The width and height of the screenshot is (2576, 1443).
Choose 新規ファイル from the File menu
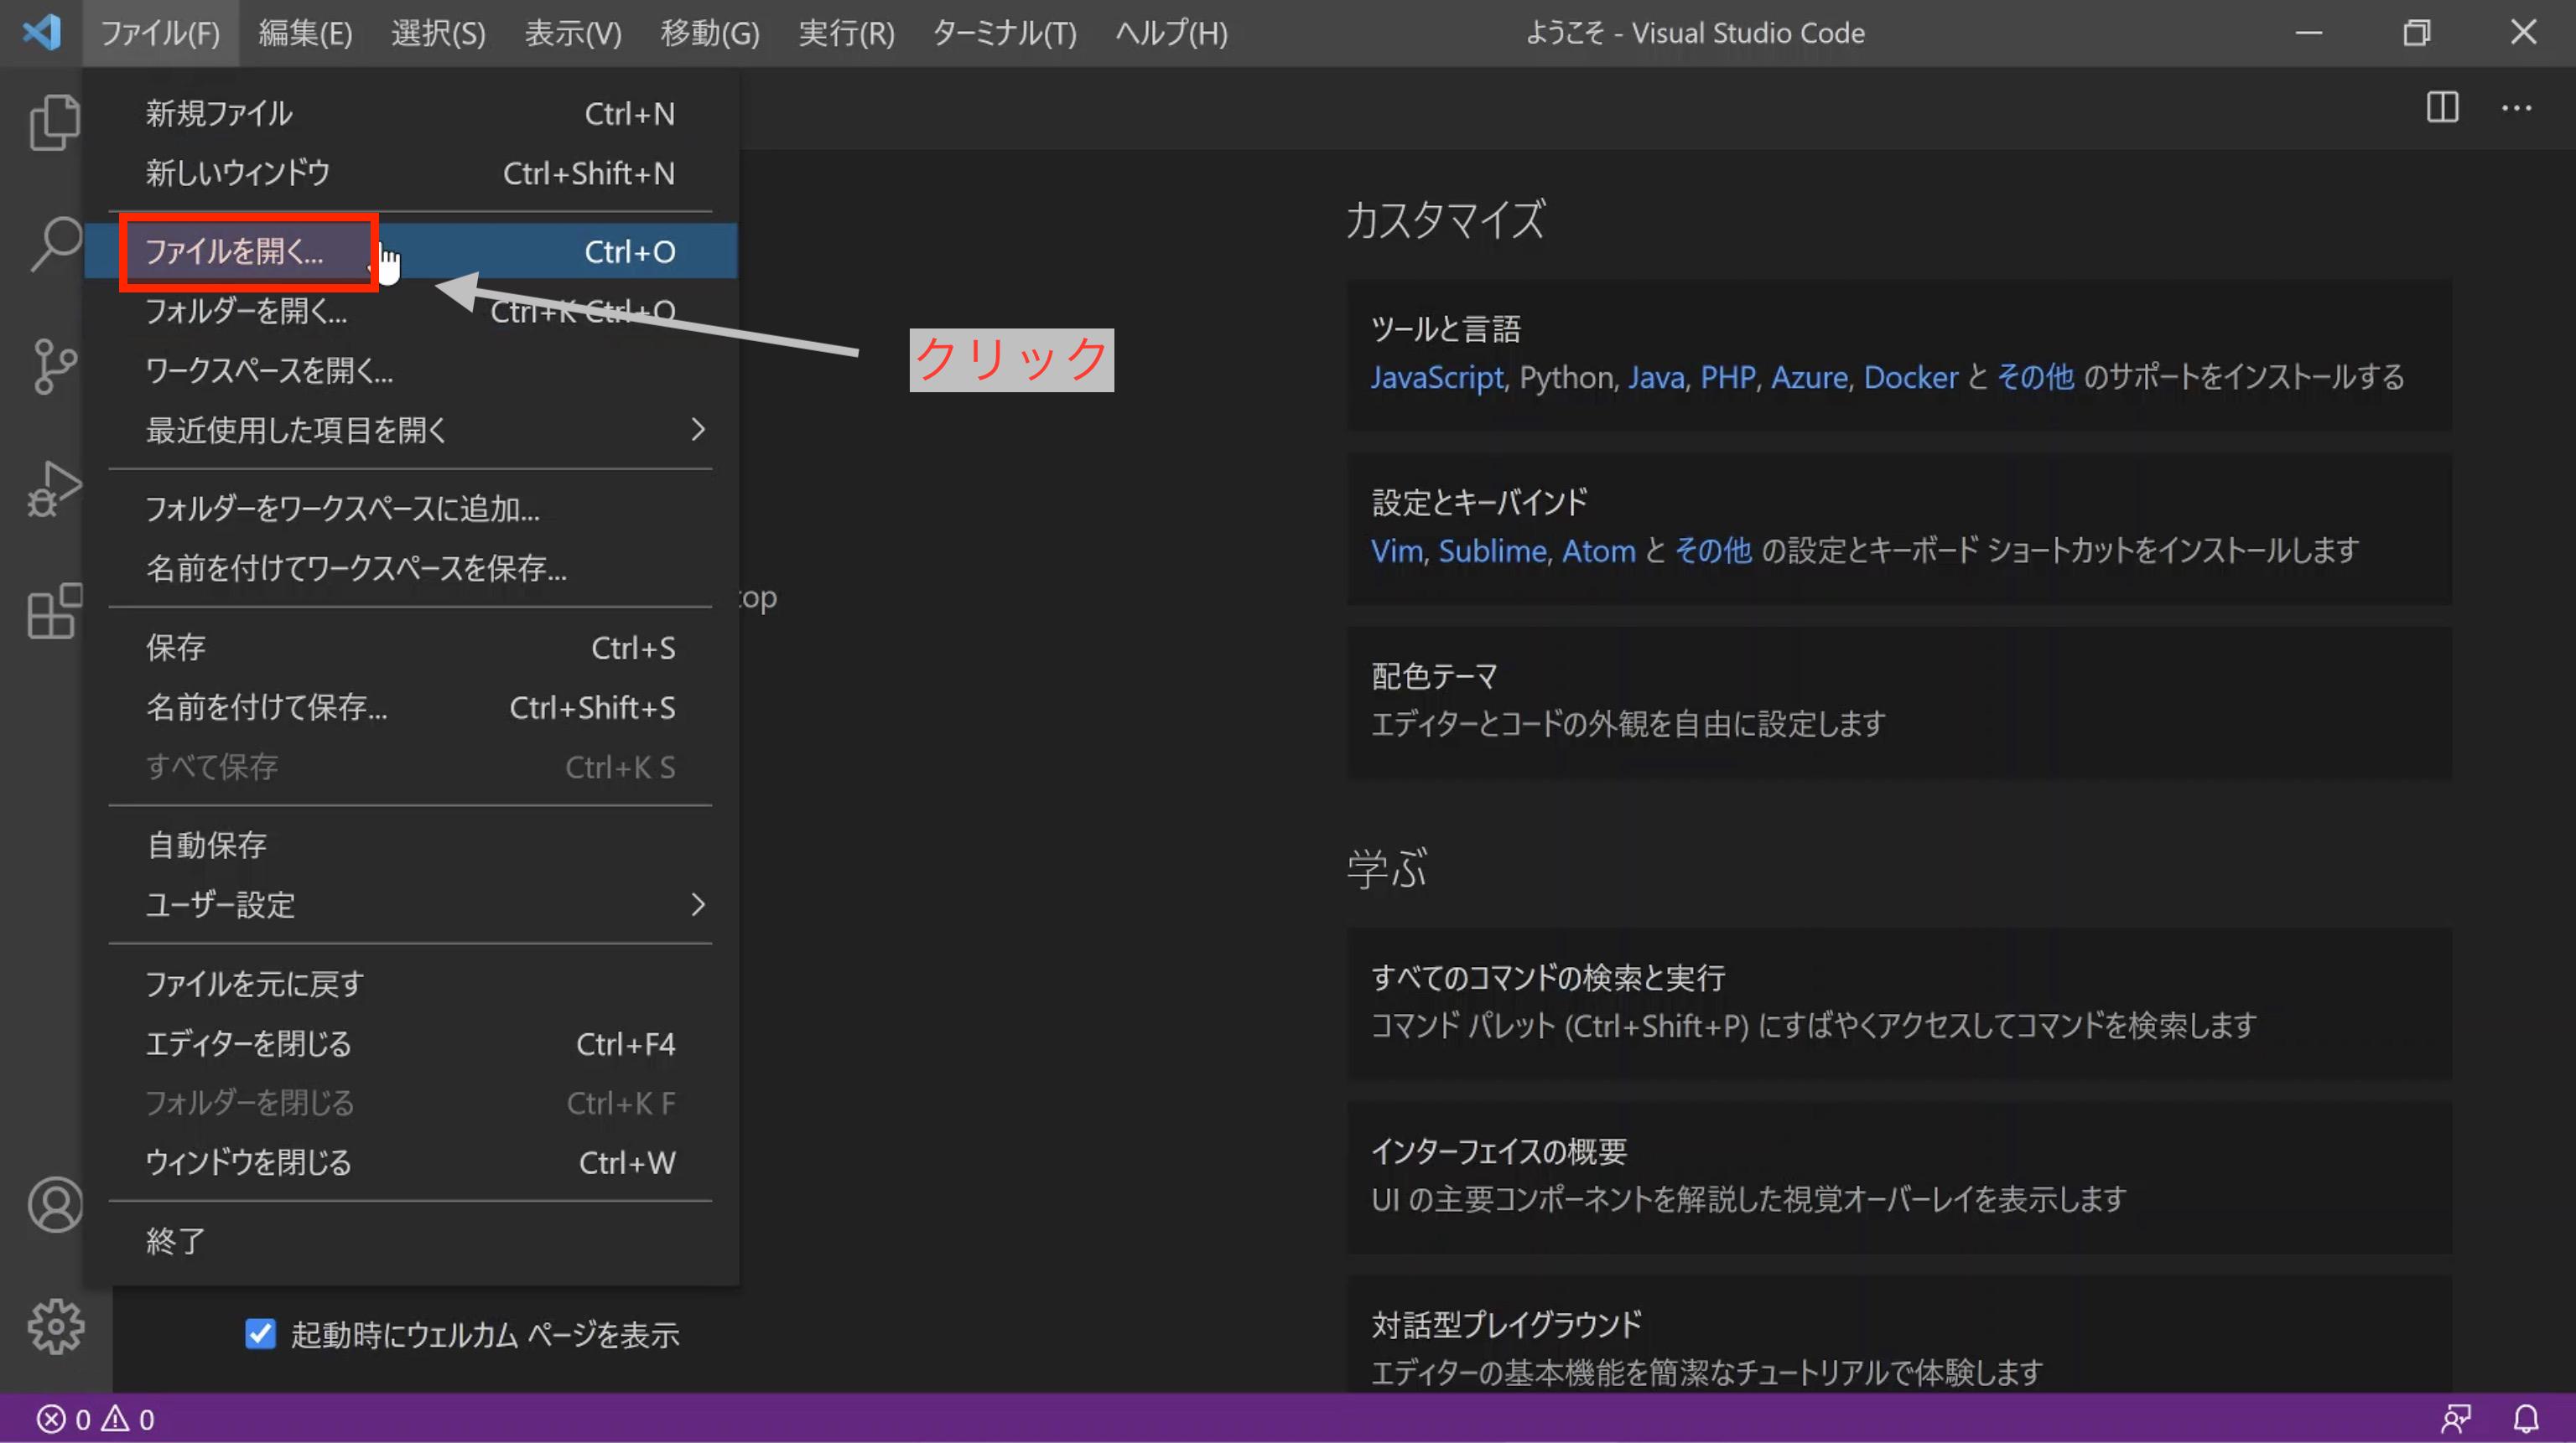point(410,113)
